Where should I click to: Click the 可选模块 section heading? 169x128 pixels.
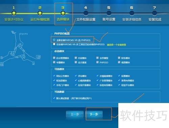pyautogui.click(x=59, y=69)
